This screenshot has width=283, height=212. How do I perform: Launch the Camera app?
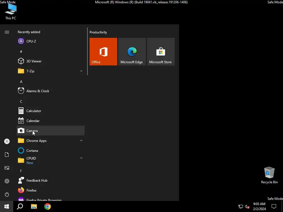tap(51, 131)
